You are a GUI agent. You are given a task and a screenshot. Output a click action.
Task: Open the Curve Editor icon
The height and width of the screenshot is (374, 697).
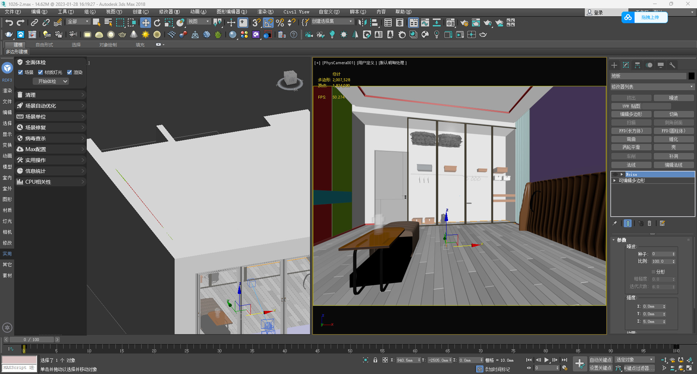(x=425, y=23)
